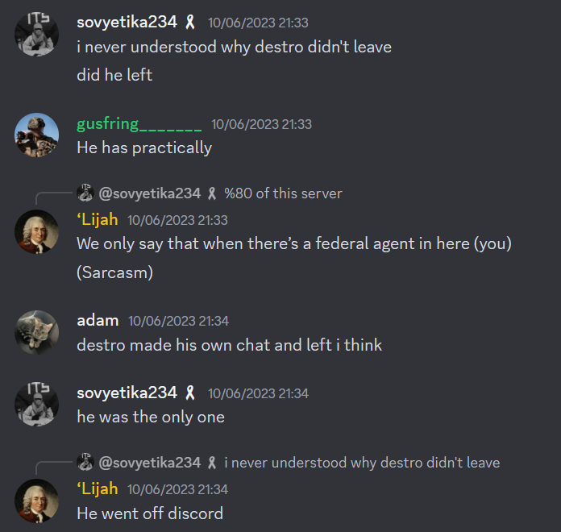Click the ribbon badge next to first sovyetika234 name
561x532 pixels.
tap(190, 23)
